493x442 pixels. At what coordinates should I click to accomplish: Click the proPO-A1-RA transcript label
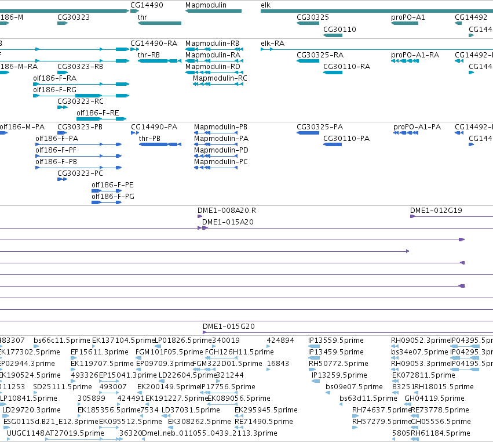coord(415,55)
